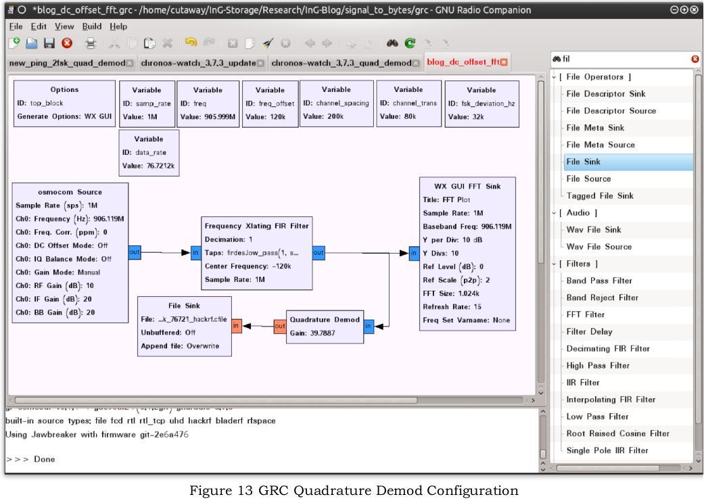
Task: Click the red close toolbar icon
Action: [67, 43]
